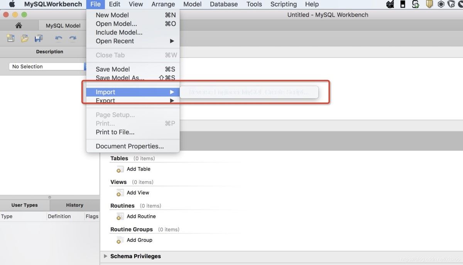463x265 pixels.
Task: Open the Database menu
Action: pos(224,4)
